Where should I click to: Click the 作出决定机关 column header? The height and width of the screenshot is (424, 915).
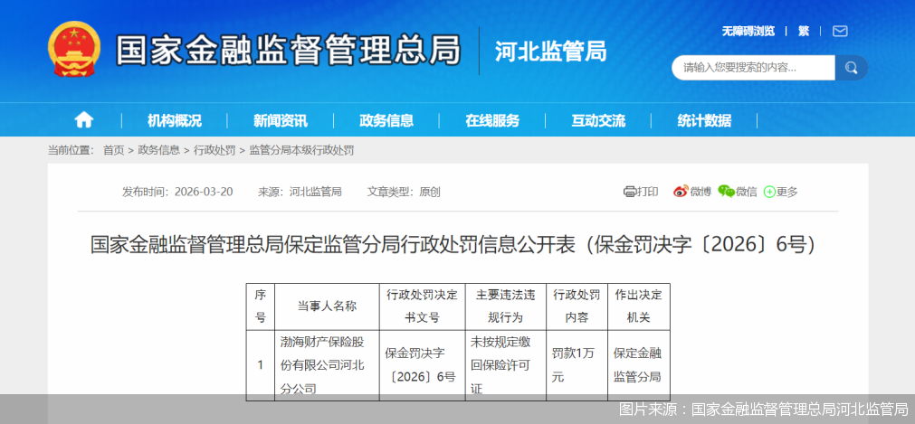click(x=638, y=306)
